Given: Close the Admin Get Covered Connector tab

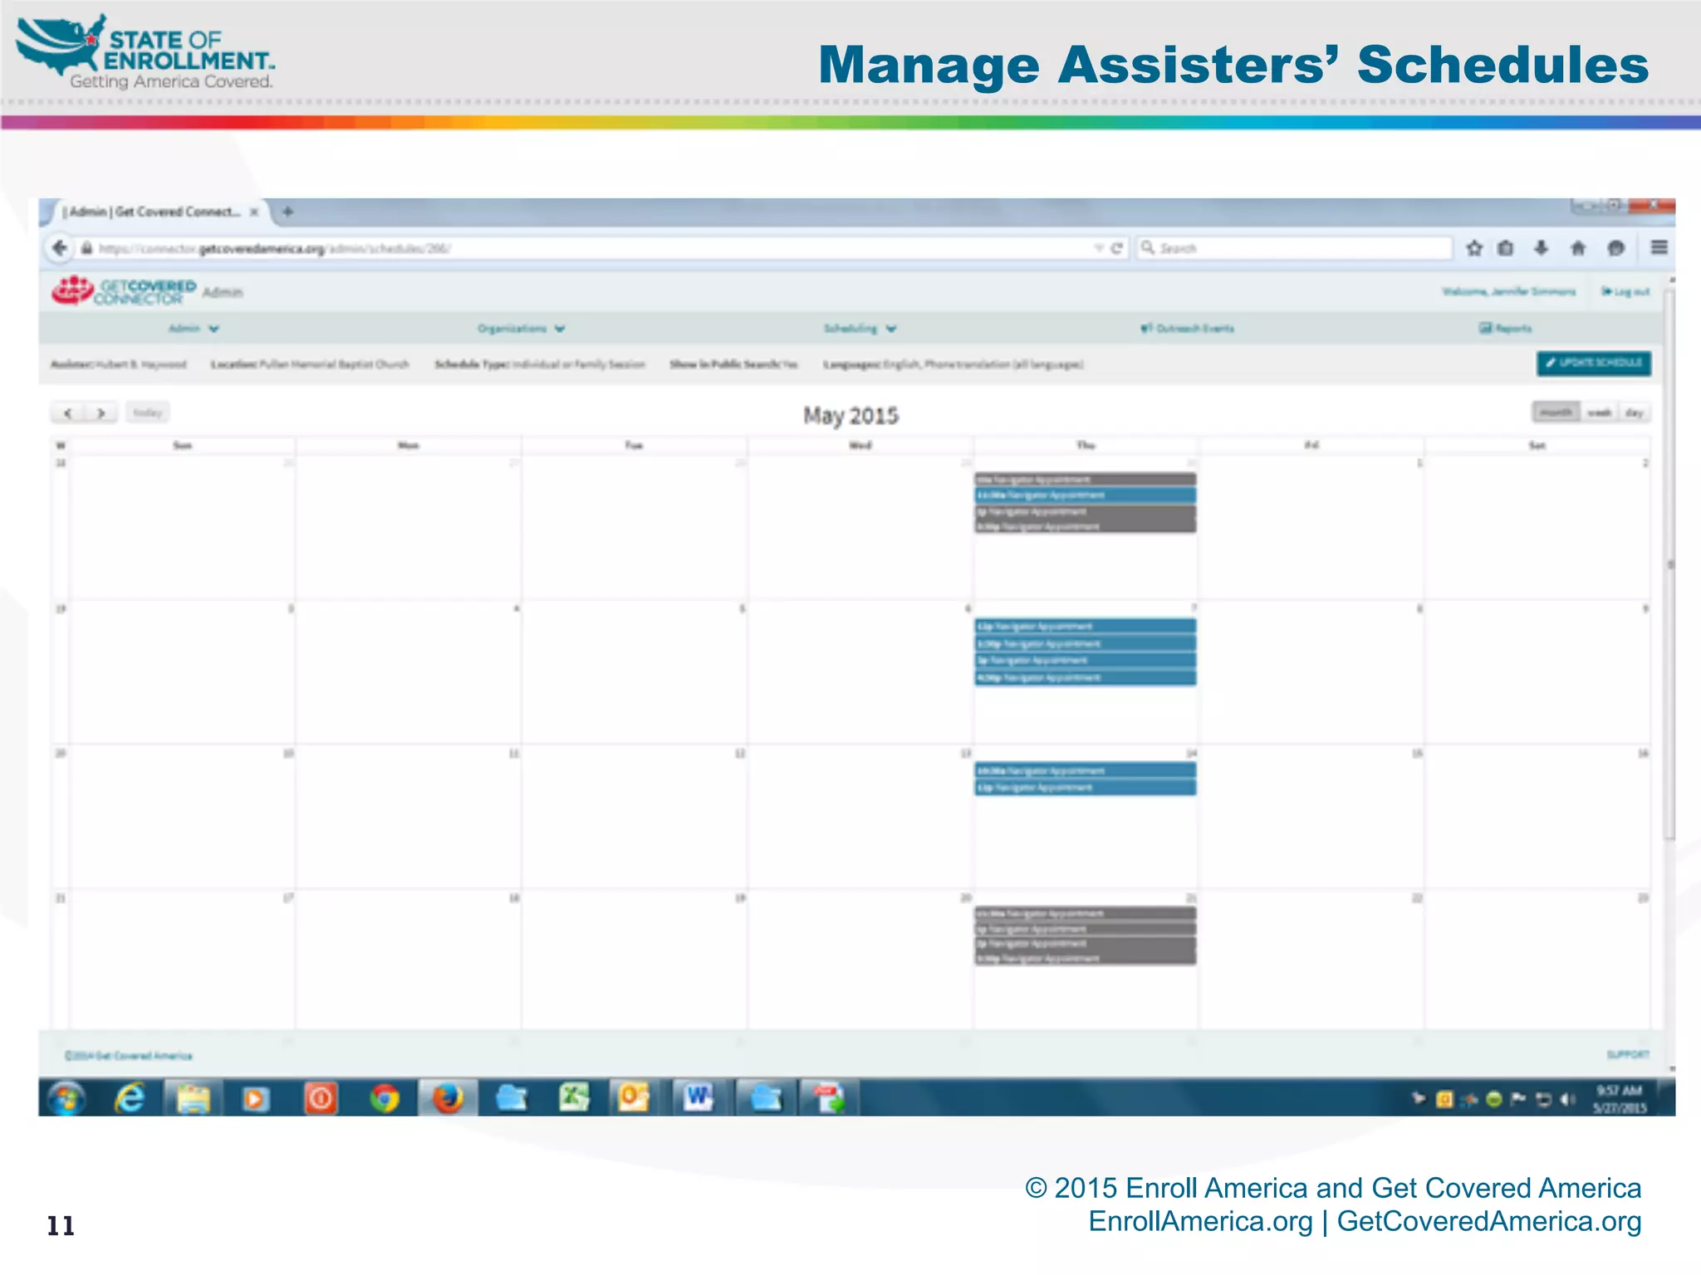Looking at the screenshot, I should 254,212.
